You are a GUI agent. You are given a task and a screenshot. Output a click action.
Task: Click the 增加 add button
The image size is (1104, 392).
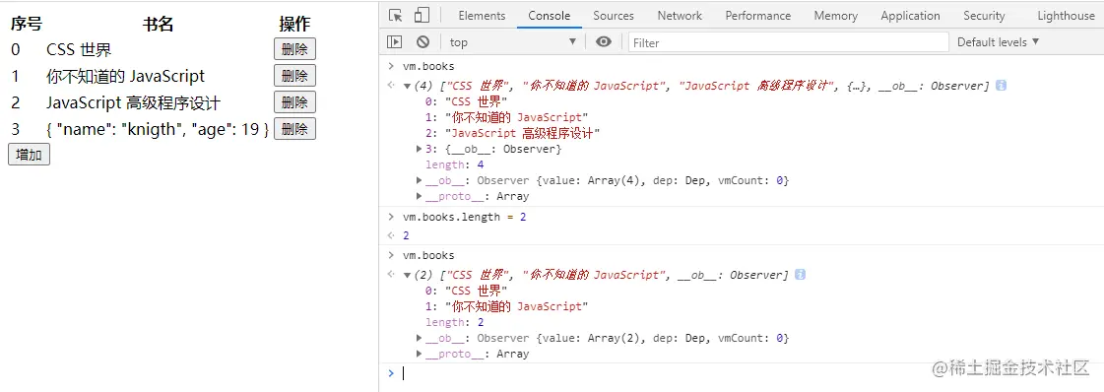click(29, 155)
